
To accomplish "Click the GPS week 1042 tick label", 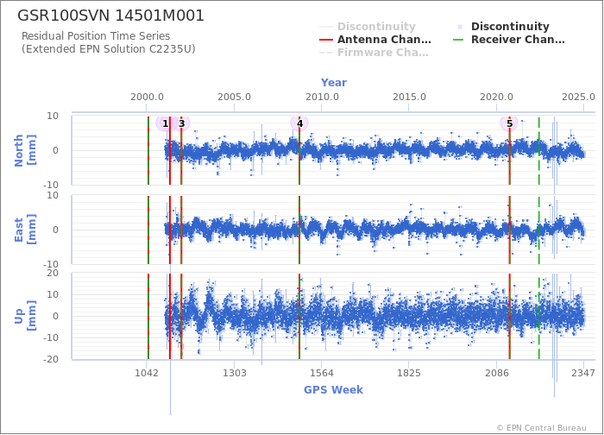I will click(147, 374).
